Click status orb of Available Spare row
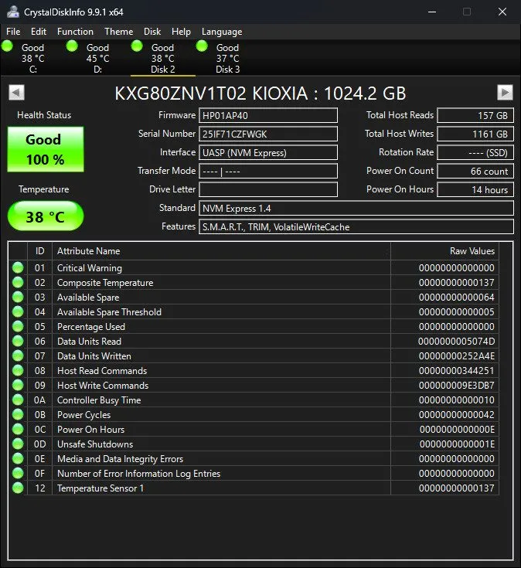 click(18, 297)
